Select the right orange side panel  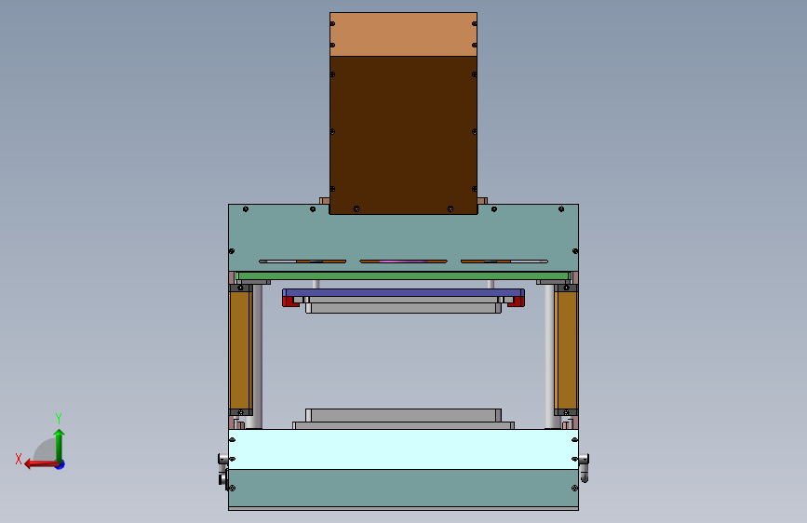(566, 350)
